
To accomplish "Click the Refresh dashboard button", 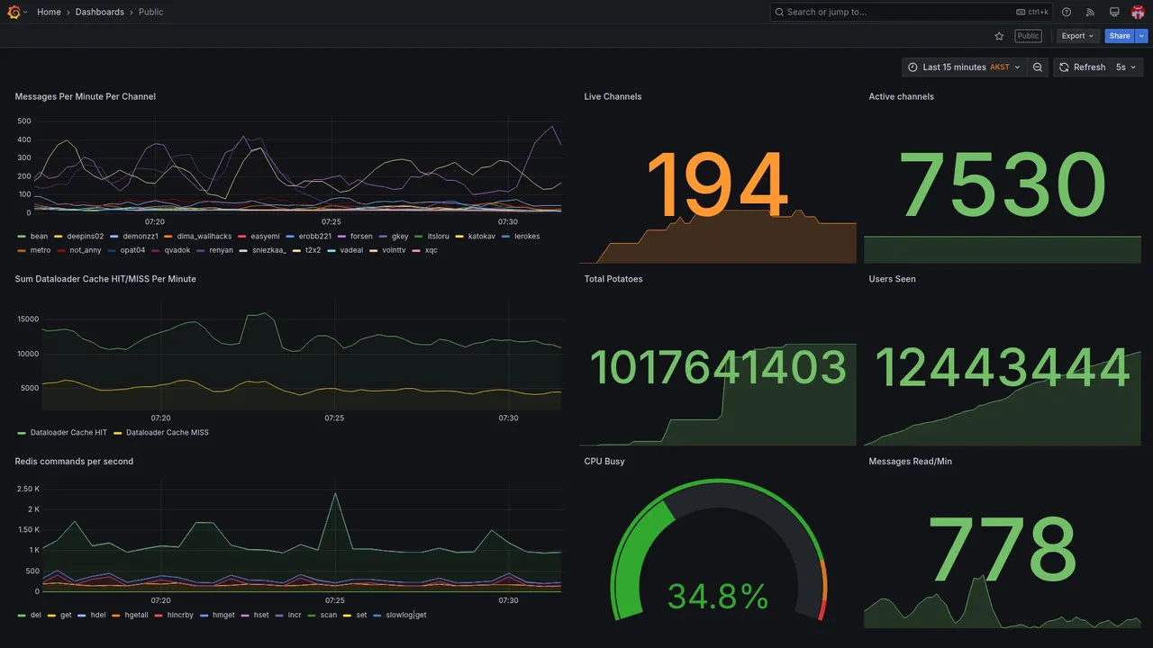I will point(1081,67).
